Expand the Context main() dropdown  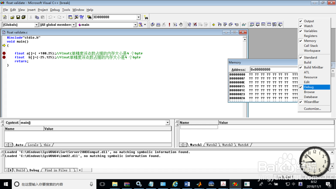[167, 123]
